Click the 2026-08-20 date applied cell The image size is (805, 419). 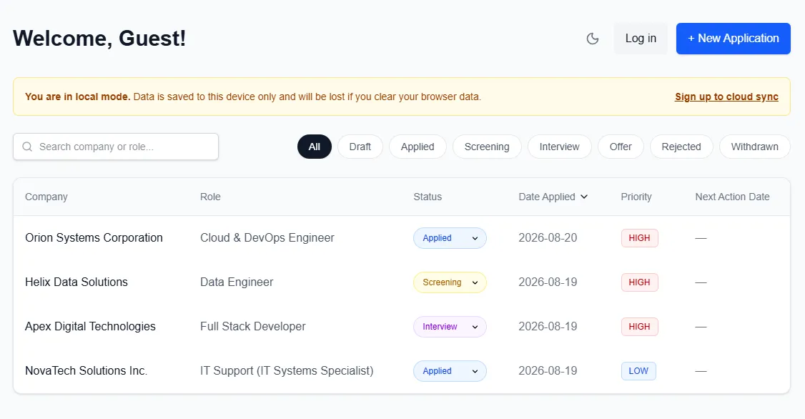coord(548,237)
